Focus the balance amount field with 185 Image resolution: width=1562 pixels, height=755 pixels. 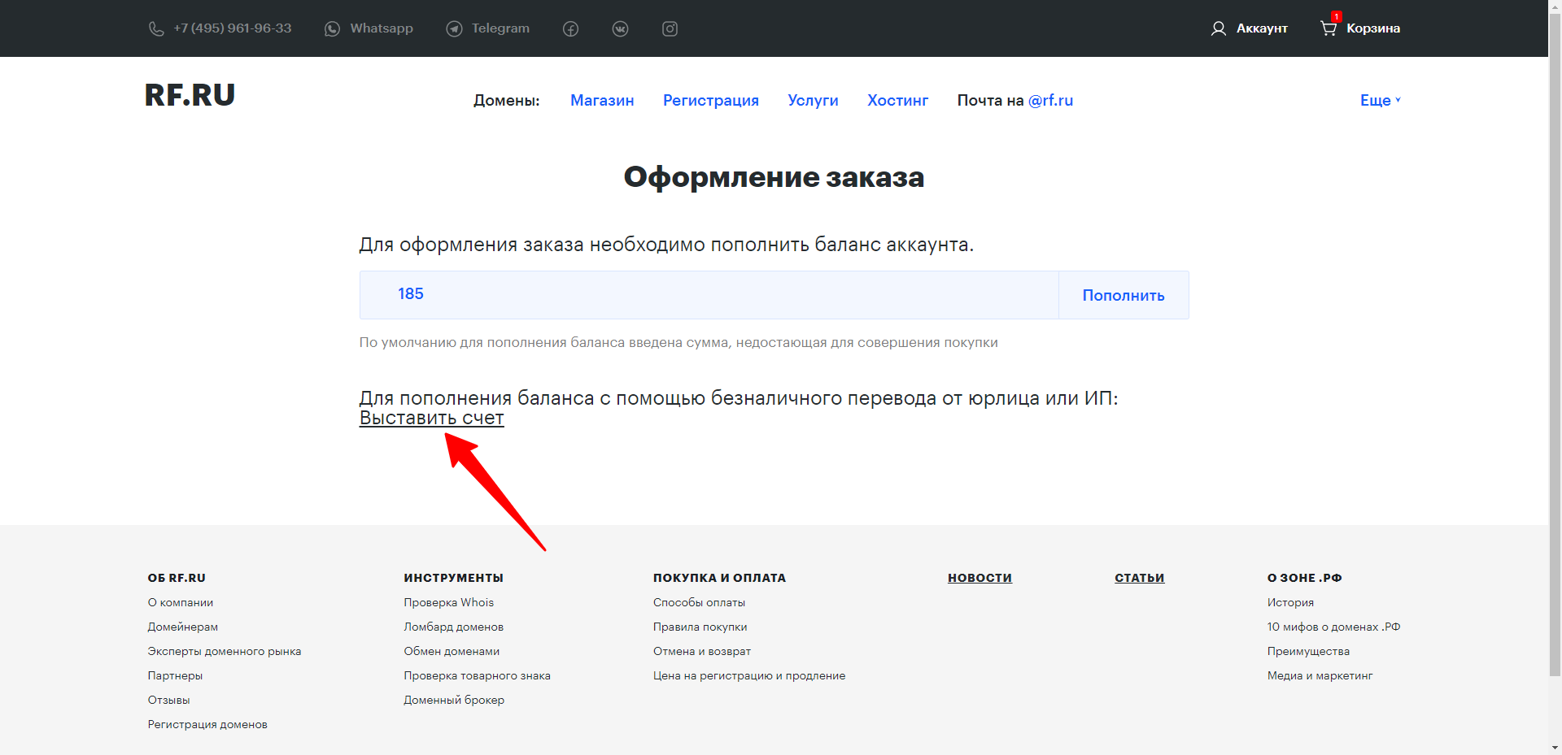click(708, 294)
